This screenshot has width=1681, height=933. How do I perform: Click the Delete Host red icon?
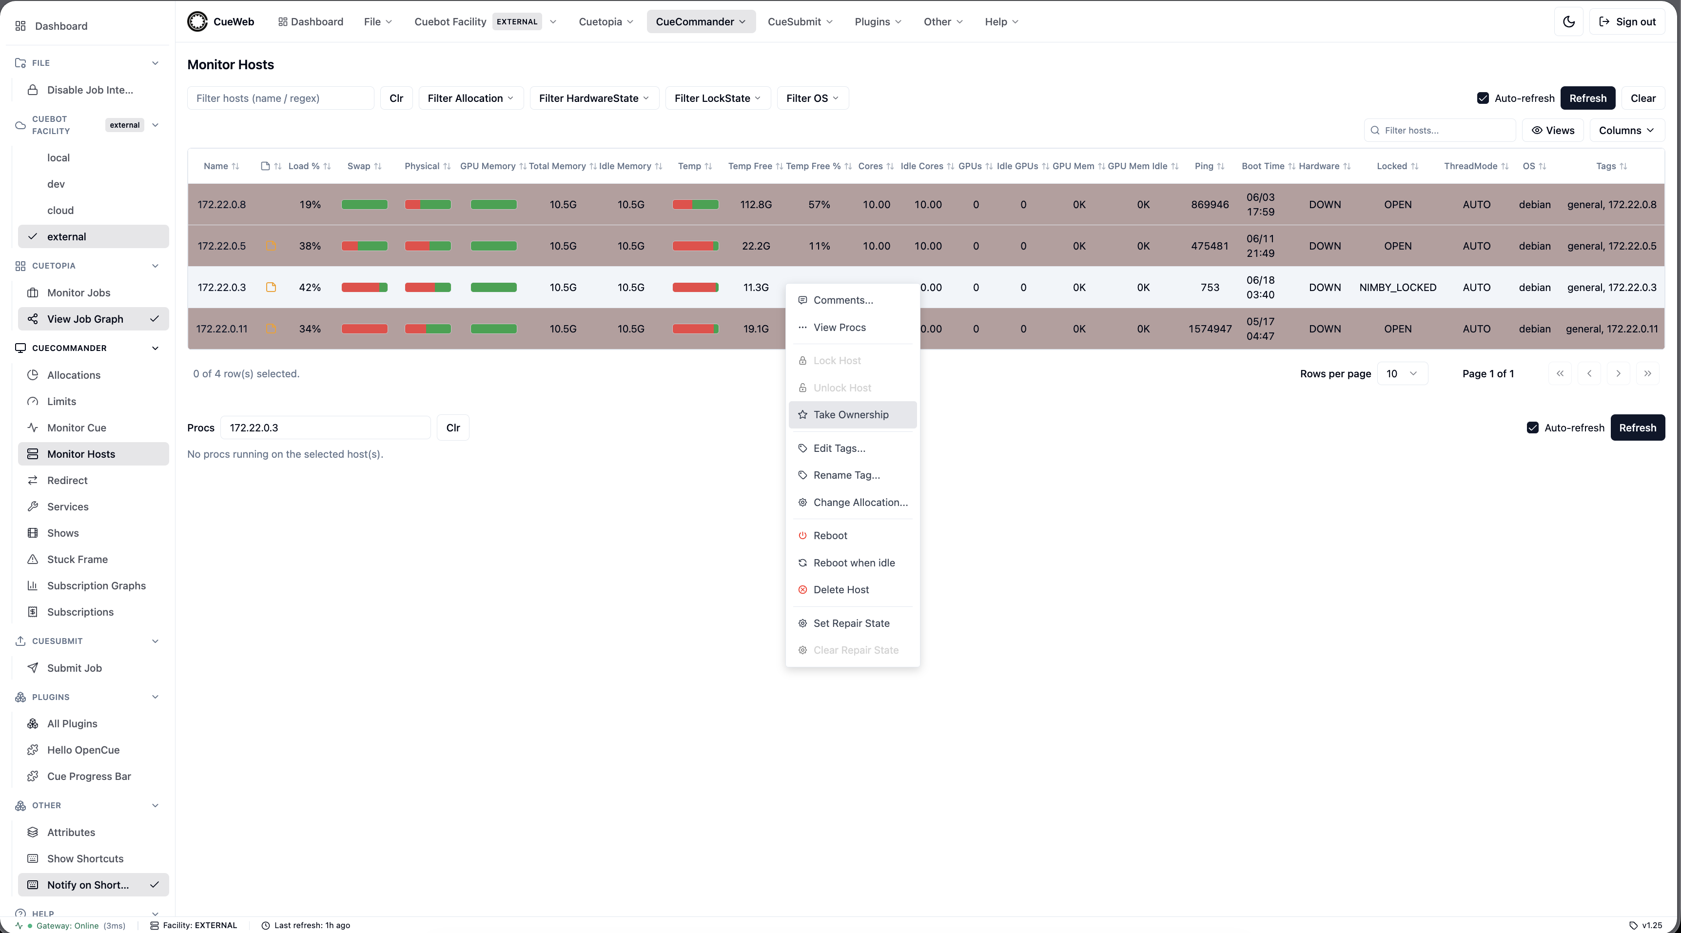(x=802, y=590)
